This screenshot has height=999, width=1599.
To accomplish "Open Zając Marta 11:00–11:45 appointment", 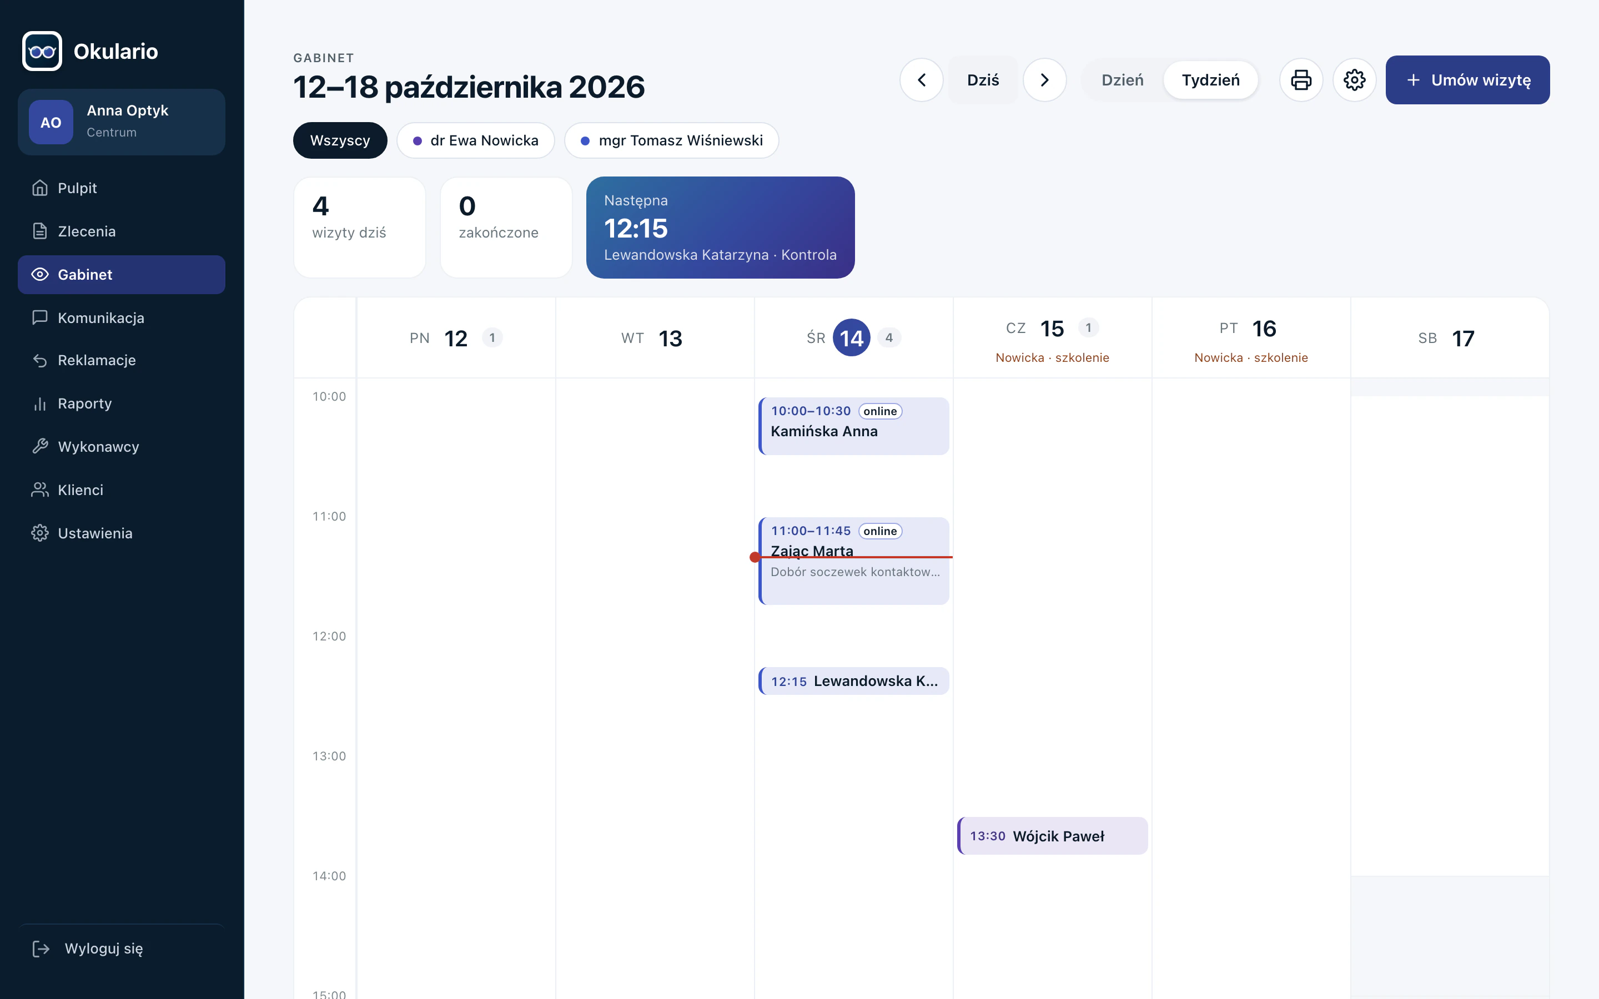I will [854, 561].
